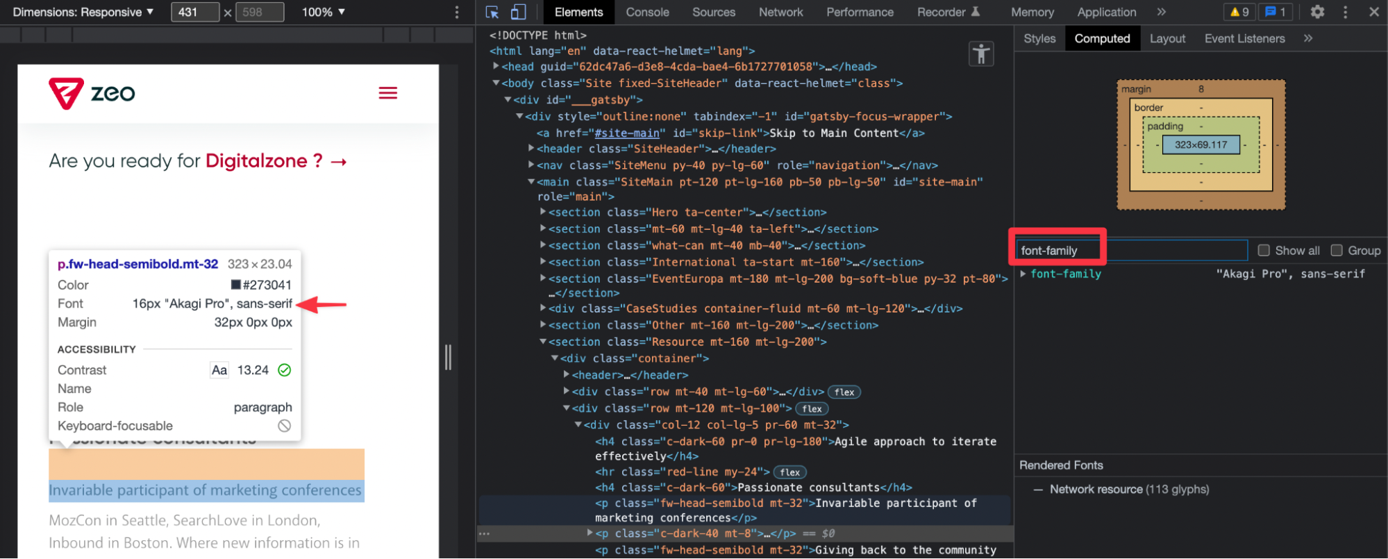Expand the CaseStudies container-fluid div

(x=543, y=308)
